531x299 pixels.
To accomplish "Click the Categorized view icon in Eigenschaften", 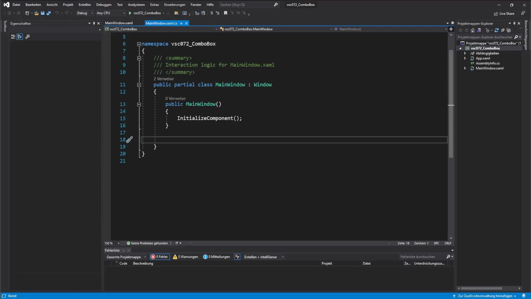I will click(x=13, y=37).
